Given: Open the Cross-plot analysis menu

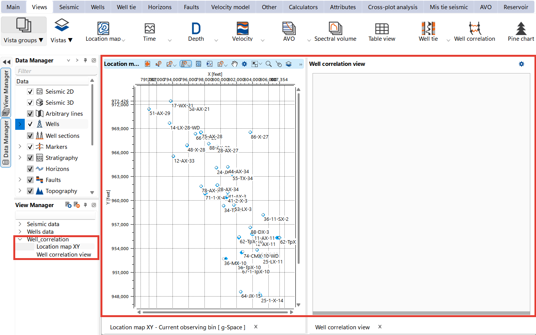Looking at the screenshot, I should (392, 6).
